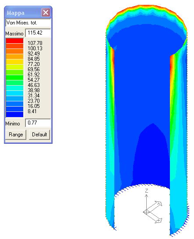Pick the yellow-green swatch at 69.56
The height and width of the screenshot is (239, 194).
(x=14, y=67)
